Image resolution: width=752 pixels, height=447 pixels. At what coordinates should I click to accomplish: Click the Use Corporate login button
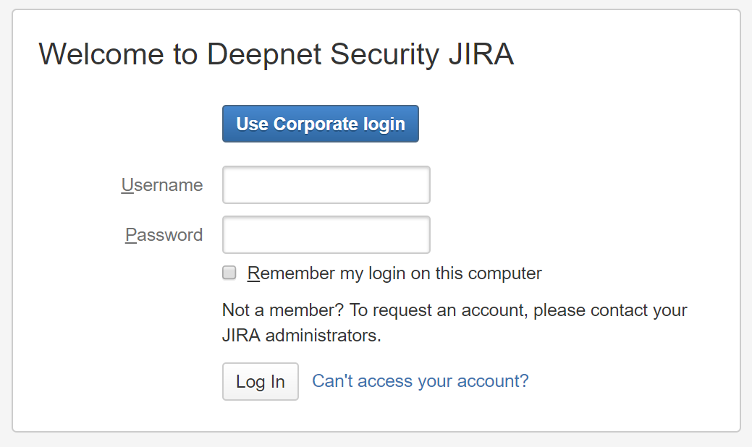click(320, 124)
